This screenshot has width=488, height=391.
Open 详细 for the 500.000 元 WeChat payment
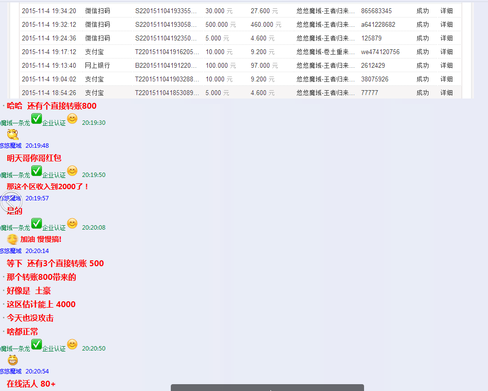click(447, 24)
